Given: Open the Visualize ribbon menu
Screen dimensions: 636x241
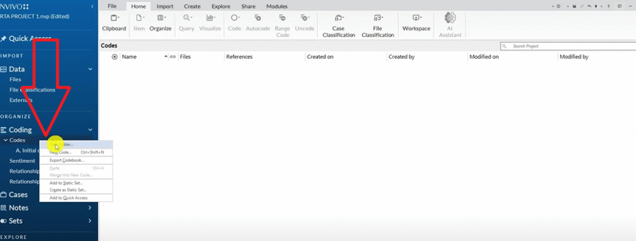Looking at the screenshot, I should 210,23.
